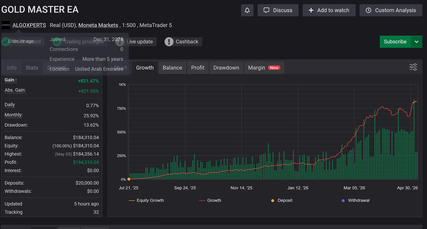Switch to the Profit chart tab
This screenshot has height=229, width=427.
click(198, 67)
